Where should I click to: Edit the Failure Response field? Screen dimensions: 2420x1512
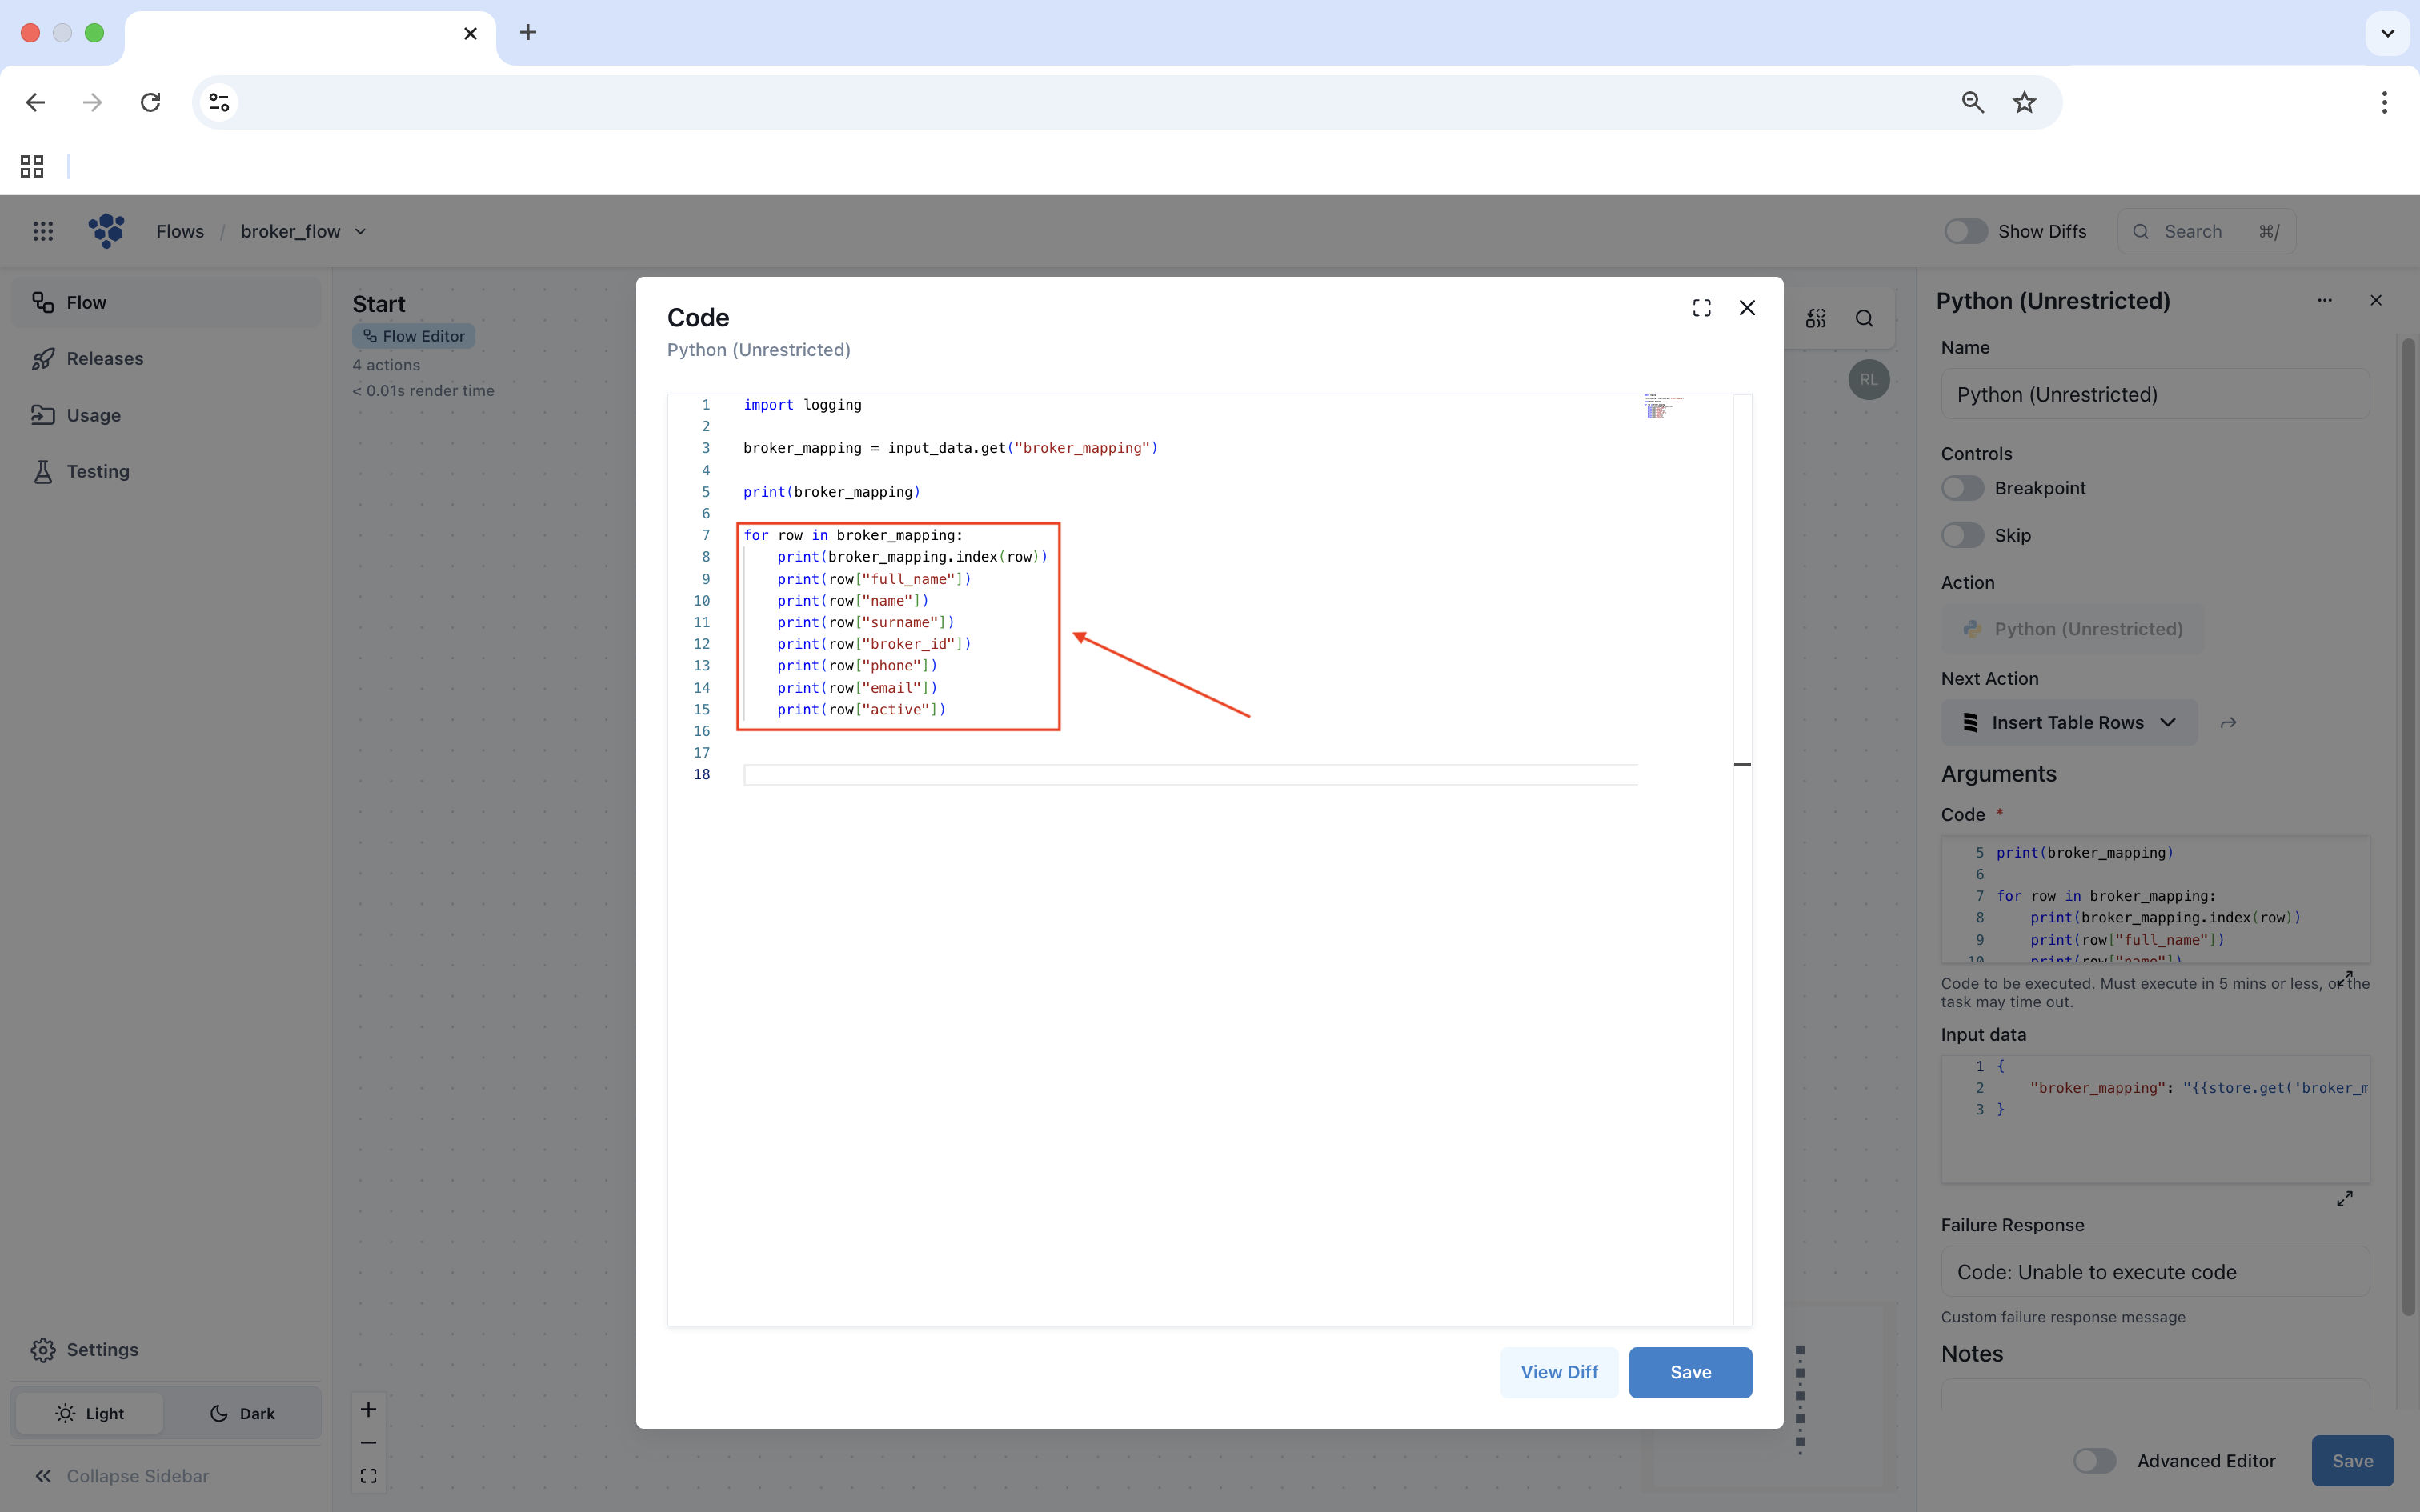tap(2155, 1272)
